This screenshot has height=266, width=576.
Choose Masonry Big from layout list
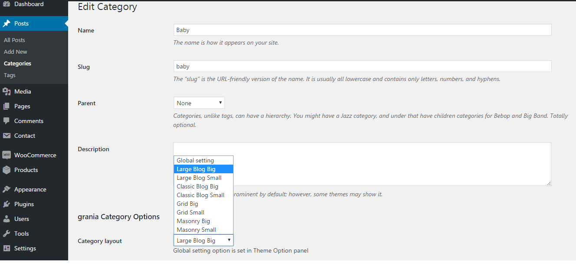[193, 221]
